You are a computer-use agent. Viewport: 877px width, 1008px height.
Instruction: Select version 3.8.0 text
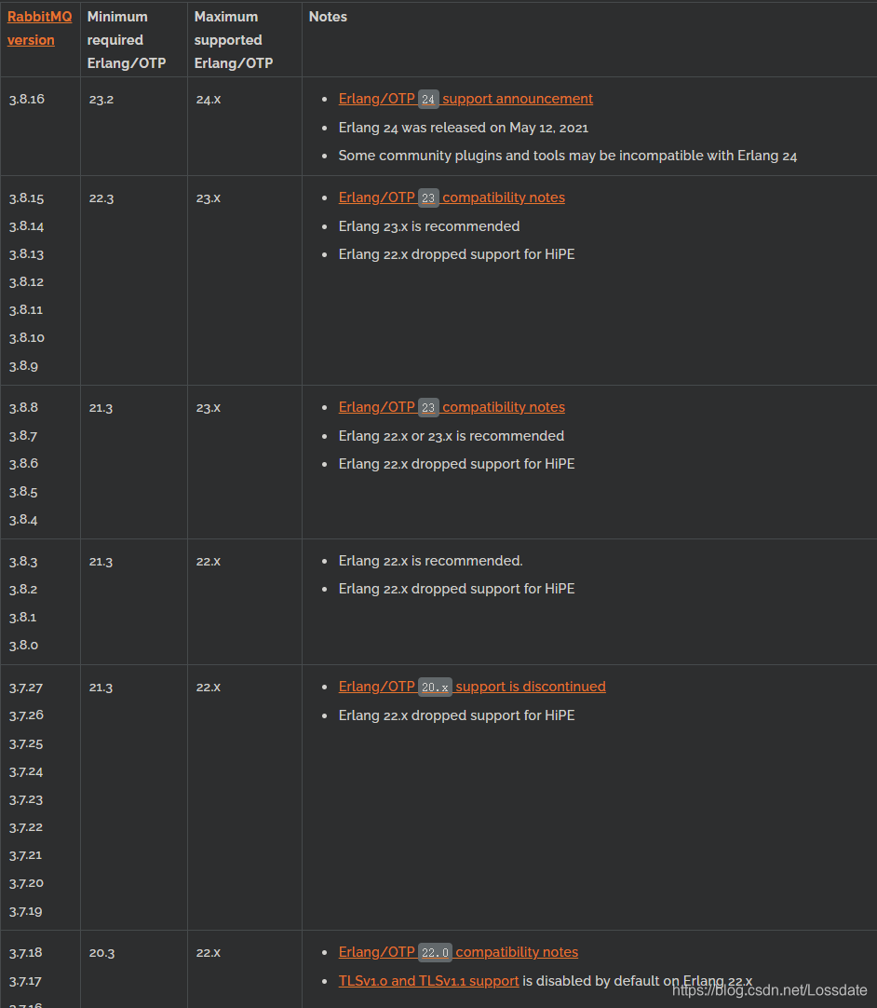coord(23,645)
